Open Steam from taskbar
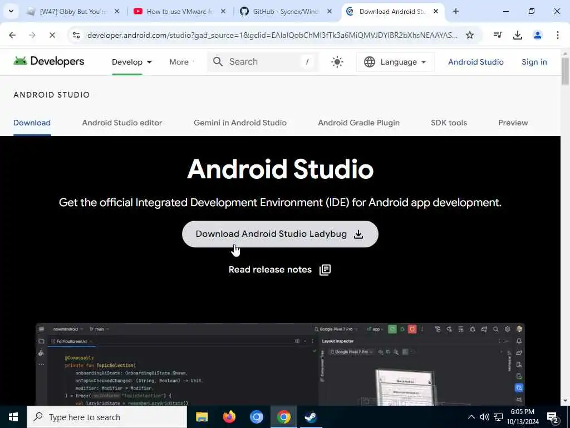The height and width of the screenshot is (428, 570). pyautogui.click(x=311, y=417)
